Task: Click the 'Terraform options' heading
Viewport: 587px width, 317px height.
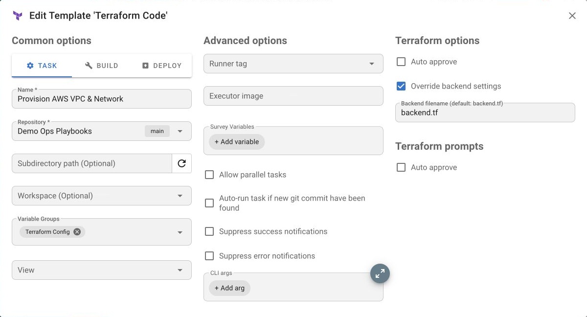Action: (437, 41)
